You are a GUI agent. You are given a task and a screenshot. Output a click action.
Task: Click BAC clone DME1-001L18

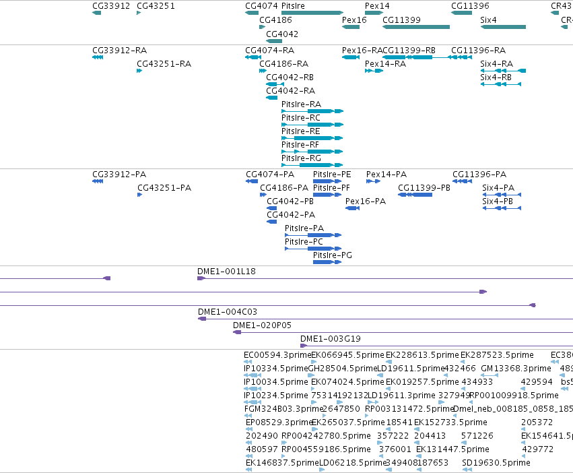(226, 272)
